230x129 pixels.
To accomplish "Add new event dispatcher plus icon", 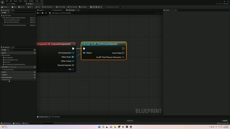I will click(x=34, y=77).
